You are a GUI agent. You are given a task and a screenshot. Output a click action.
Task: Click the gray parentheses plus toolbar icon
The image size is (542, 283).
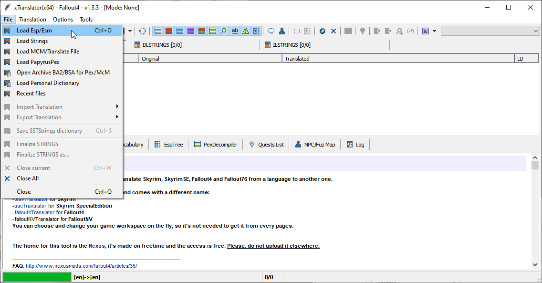pyautogui.click(x=410, y=31)
